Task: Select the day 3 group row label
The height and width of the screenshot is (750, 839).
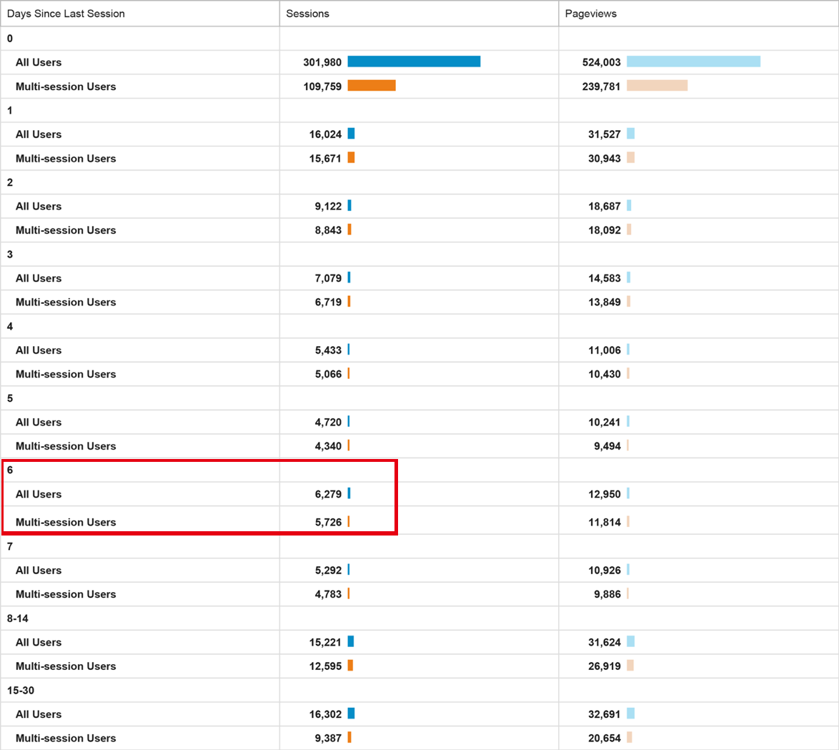Action: pos(10,255)
